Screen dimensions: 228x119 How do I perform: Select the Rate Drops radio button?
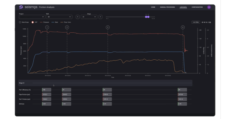tap(20, 22)
